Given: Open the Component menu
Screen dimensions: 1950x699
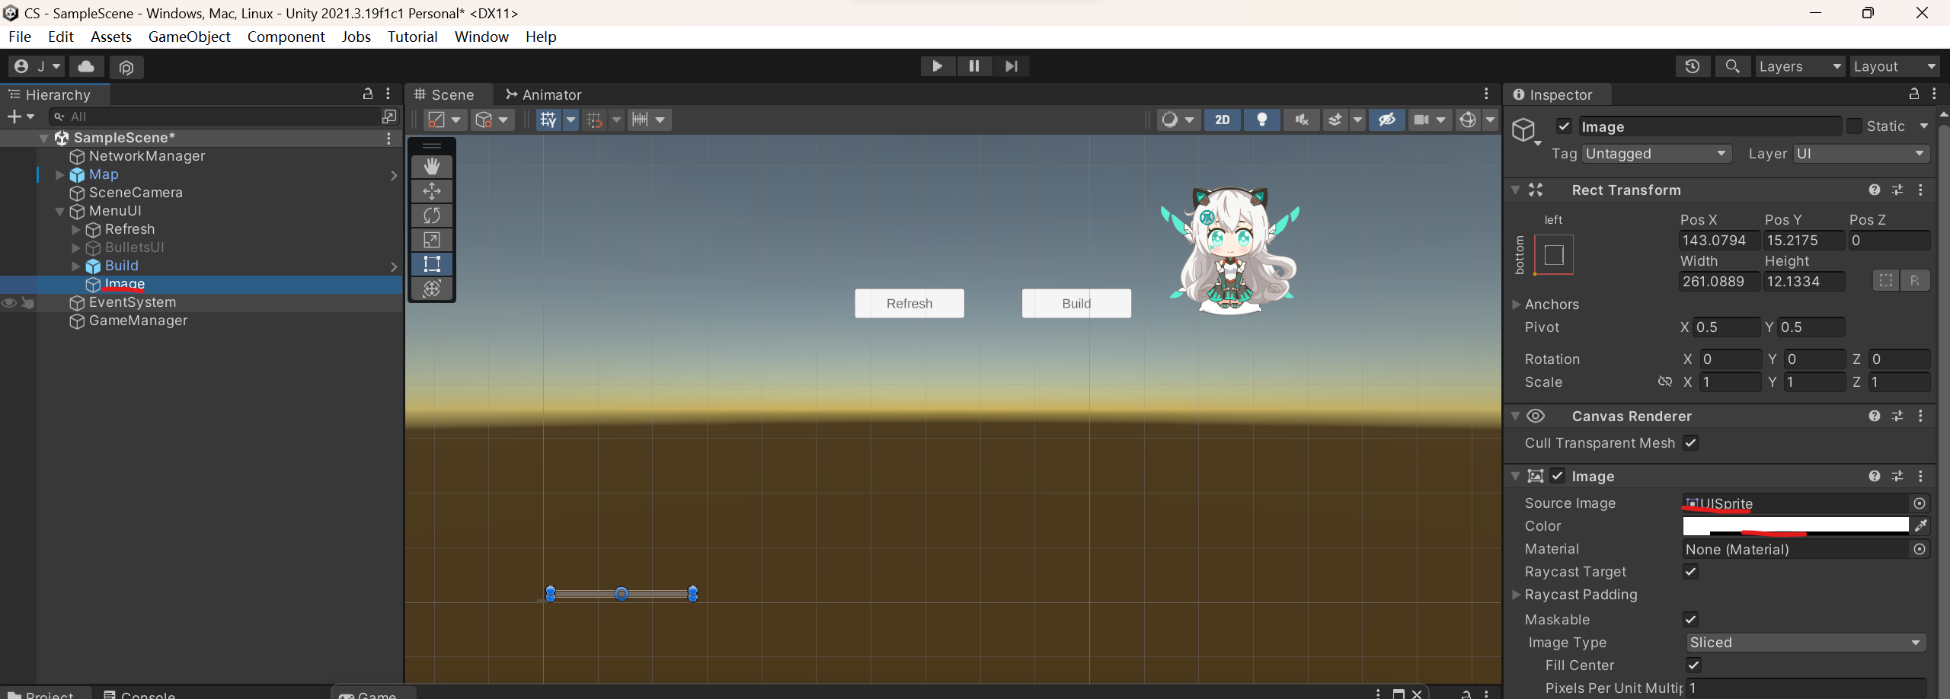Looking at the screenshot, I should (x=286, y=37).
